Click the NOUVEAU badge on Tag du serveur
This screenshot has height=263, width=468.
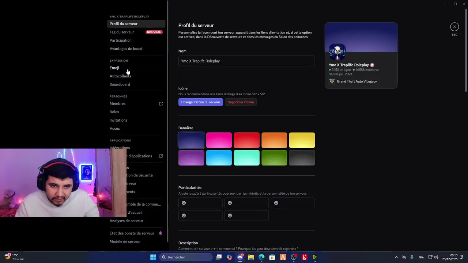pyautogui.click(x=154, y=32)
